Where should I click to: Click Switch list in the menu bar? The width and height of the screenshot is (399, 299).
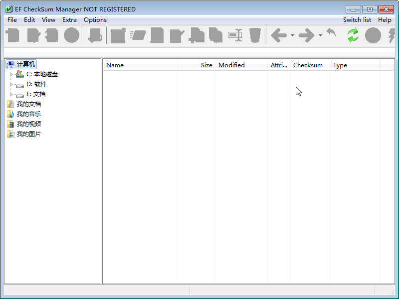[357, 20]
